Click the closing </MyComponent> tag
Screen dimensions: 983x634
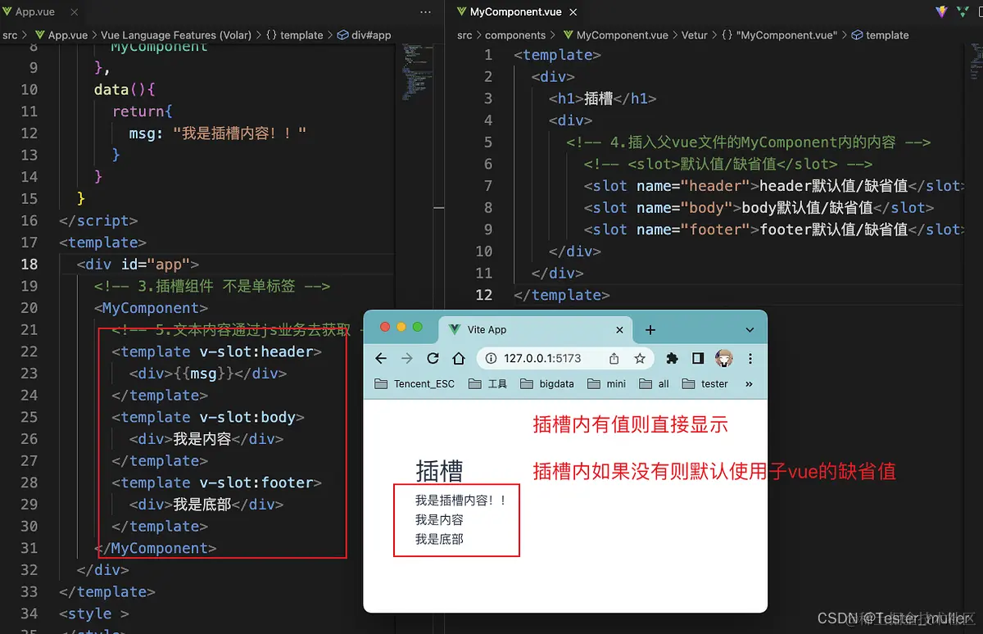tap(156, 548)
